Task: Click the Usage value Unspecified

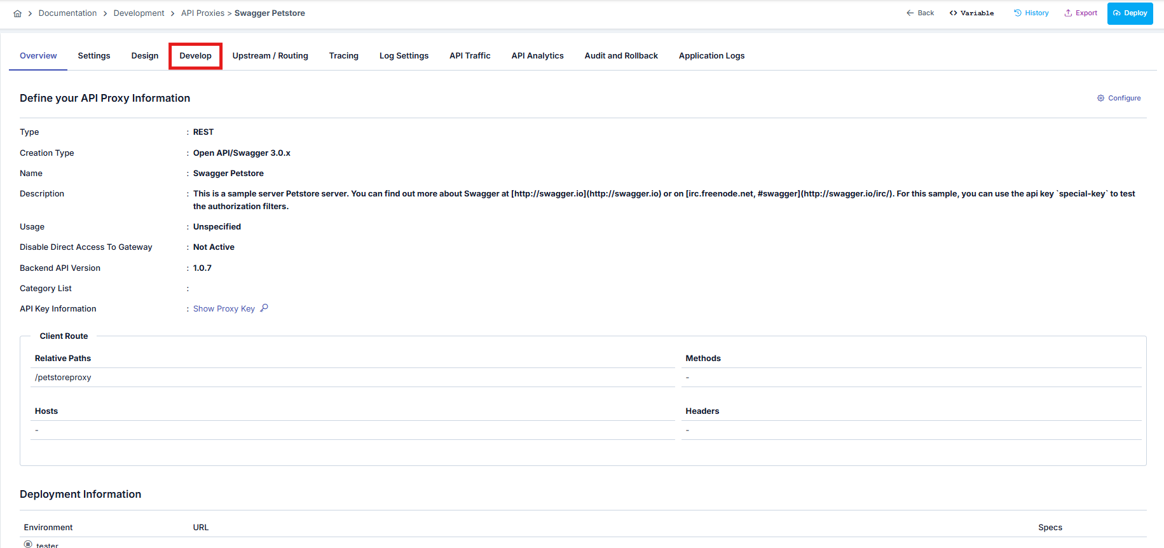Action: point(217,227)
